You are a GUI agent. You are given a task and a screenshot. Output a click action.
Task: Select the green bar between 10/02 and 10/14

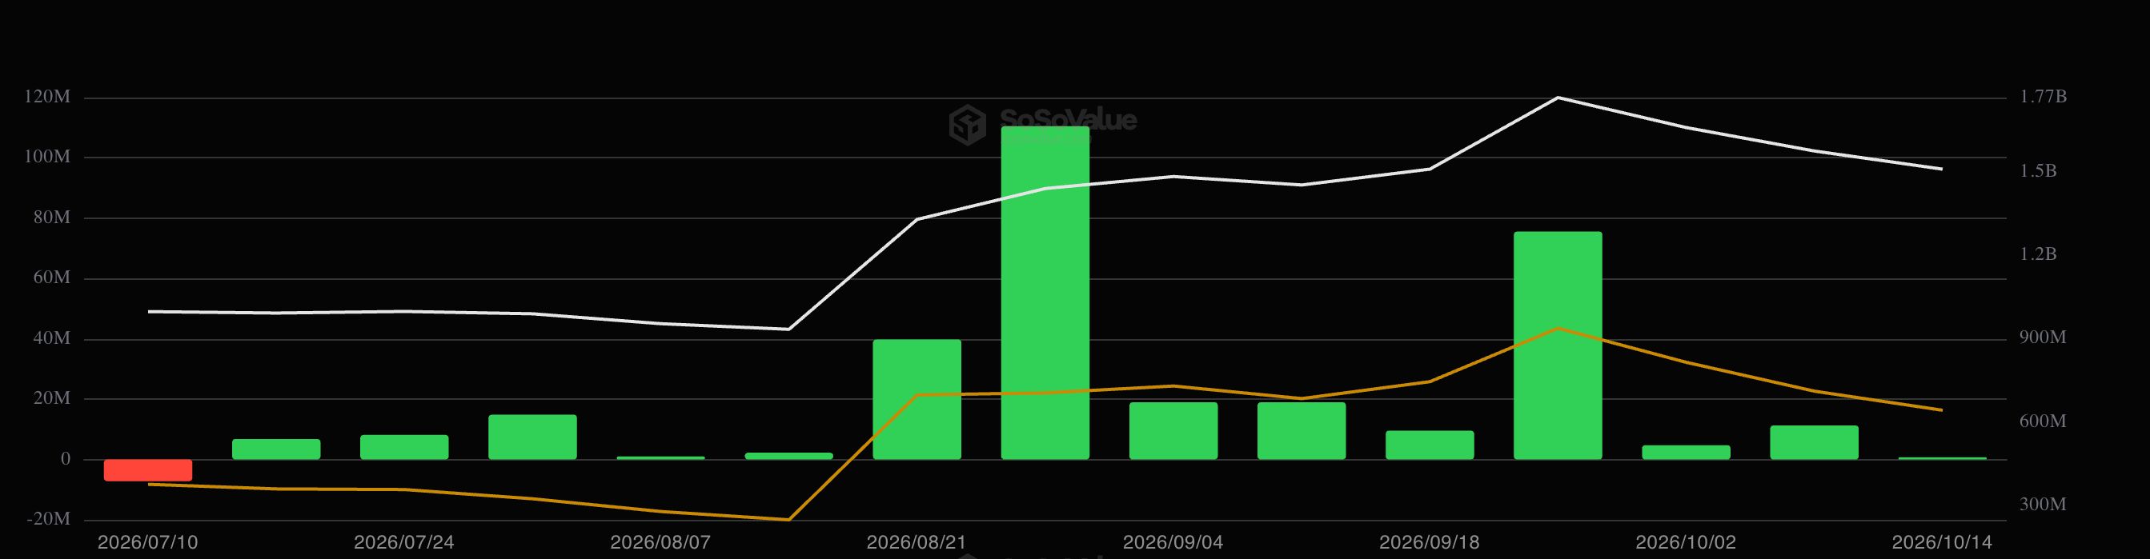point(1815,443)
